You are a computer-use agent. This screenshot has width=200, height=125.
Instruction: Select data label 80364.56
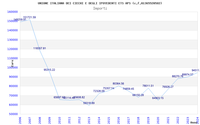tap(118, 83)
